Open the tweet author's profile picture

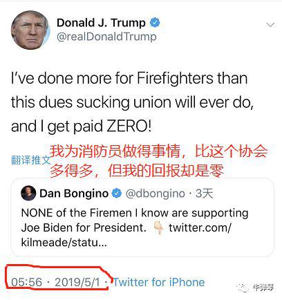tap(30, 30)
